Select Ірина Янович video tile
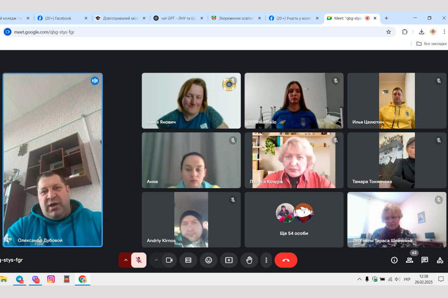The height and width of the screenshot is (298, 448). [x=191, y=101]
